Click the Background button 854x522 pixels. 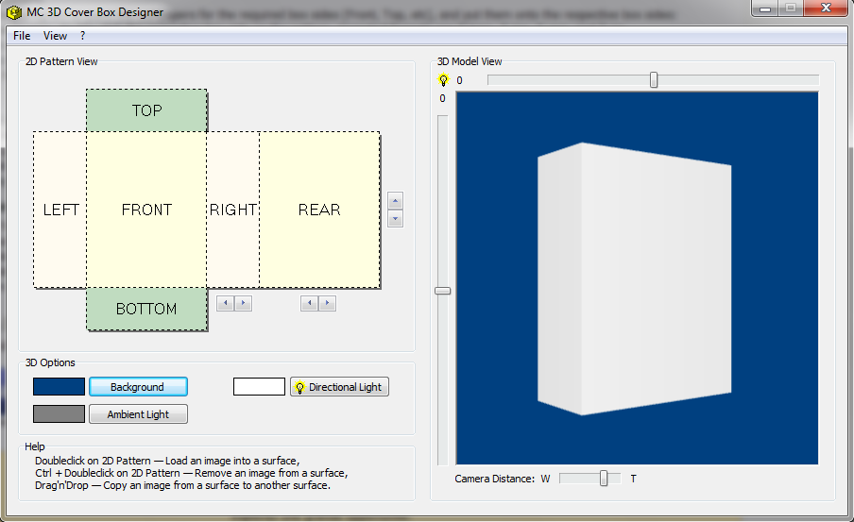(x=138, y=387)
